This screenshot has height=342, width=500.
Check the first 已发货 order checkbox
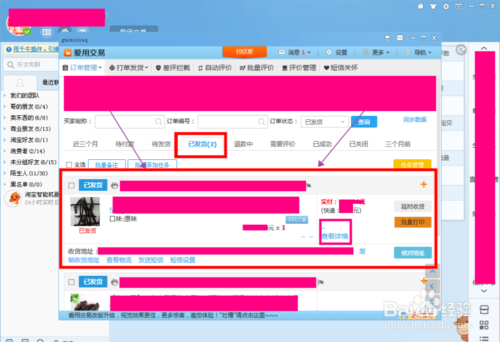click(x=70, y=185)
